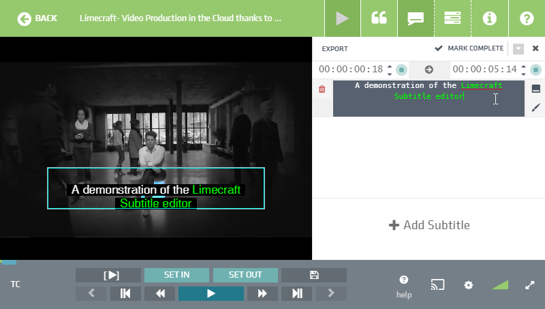Viewport: 545px width, 309px height.
Task: Open the info tab
Action: pyautogui.click(x=489, y=18)
